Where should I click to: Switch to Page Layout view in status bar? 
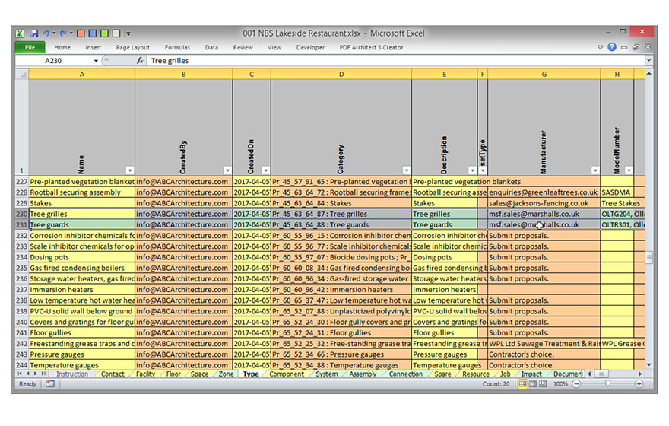tap(533, 383)
